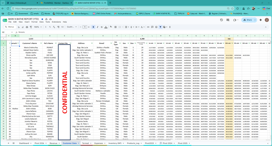272x146 pixels.
Task: Click Move to folder icon beside title
Action: [46, 19]
